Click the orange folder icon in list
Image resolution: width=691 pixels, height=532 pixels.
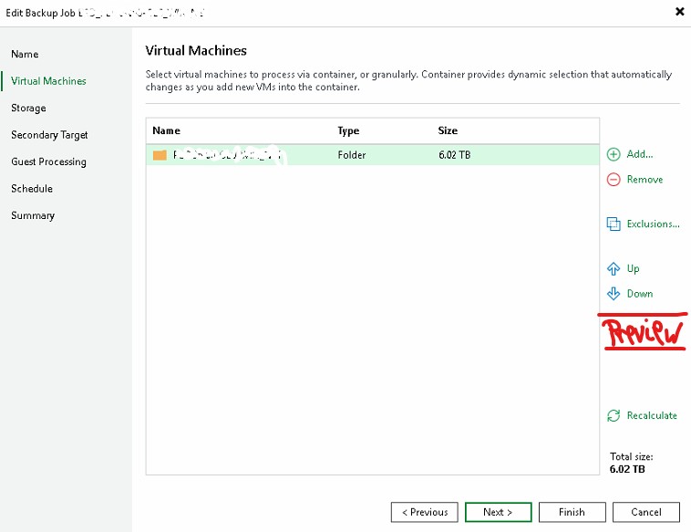click(160, 155)
